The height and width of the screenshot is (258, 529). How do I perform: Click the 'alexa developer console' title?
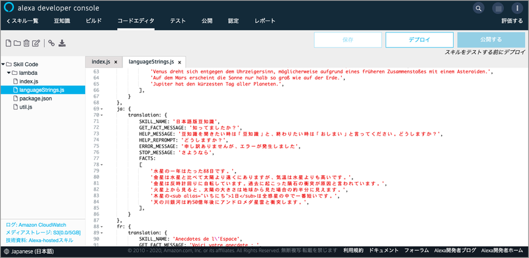tap(58, 8)
